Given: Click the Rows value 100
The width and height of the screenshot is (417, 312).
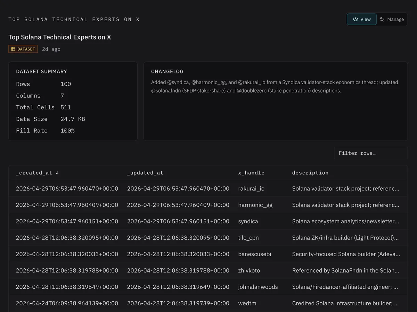Looking at the screenshot, I should tap(66, 84).
